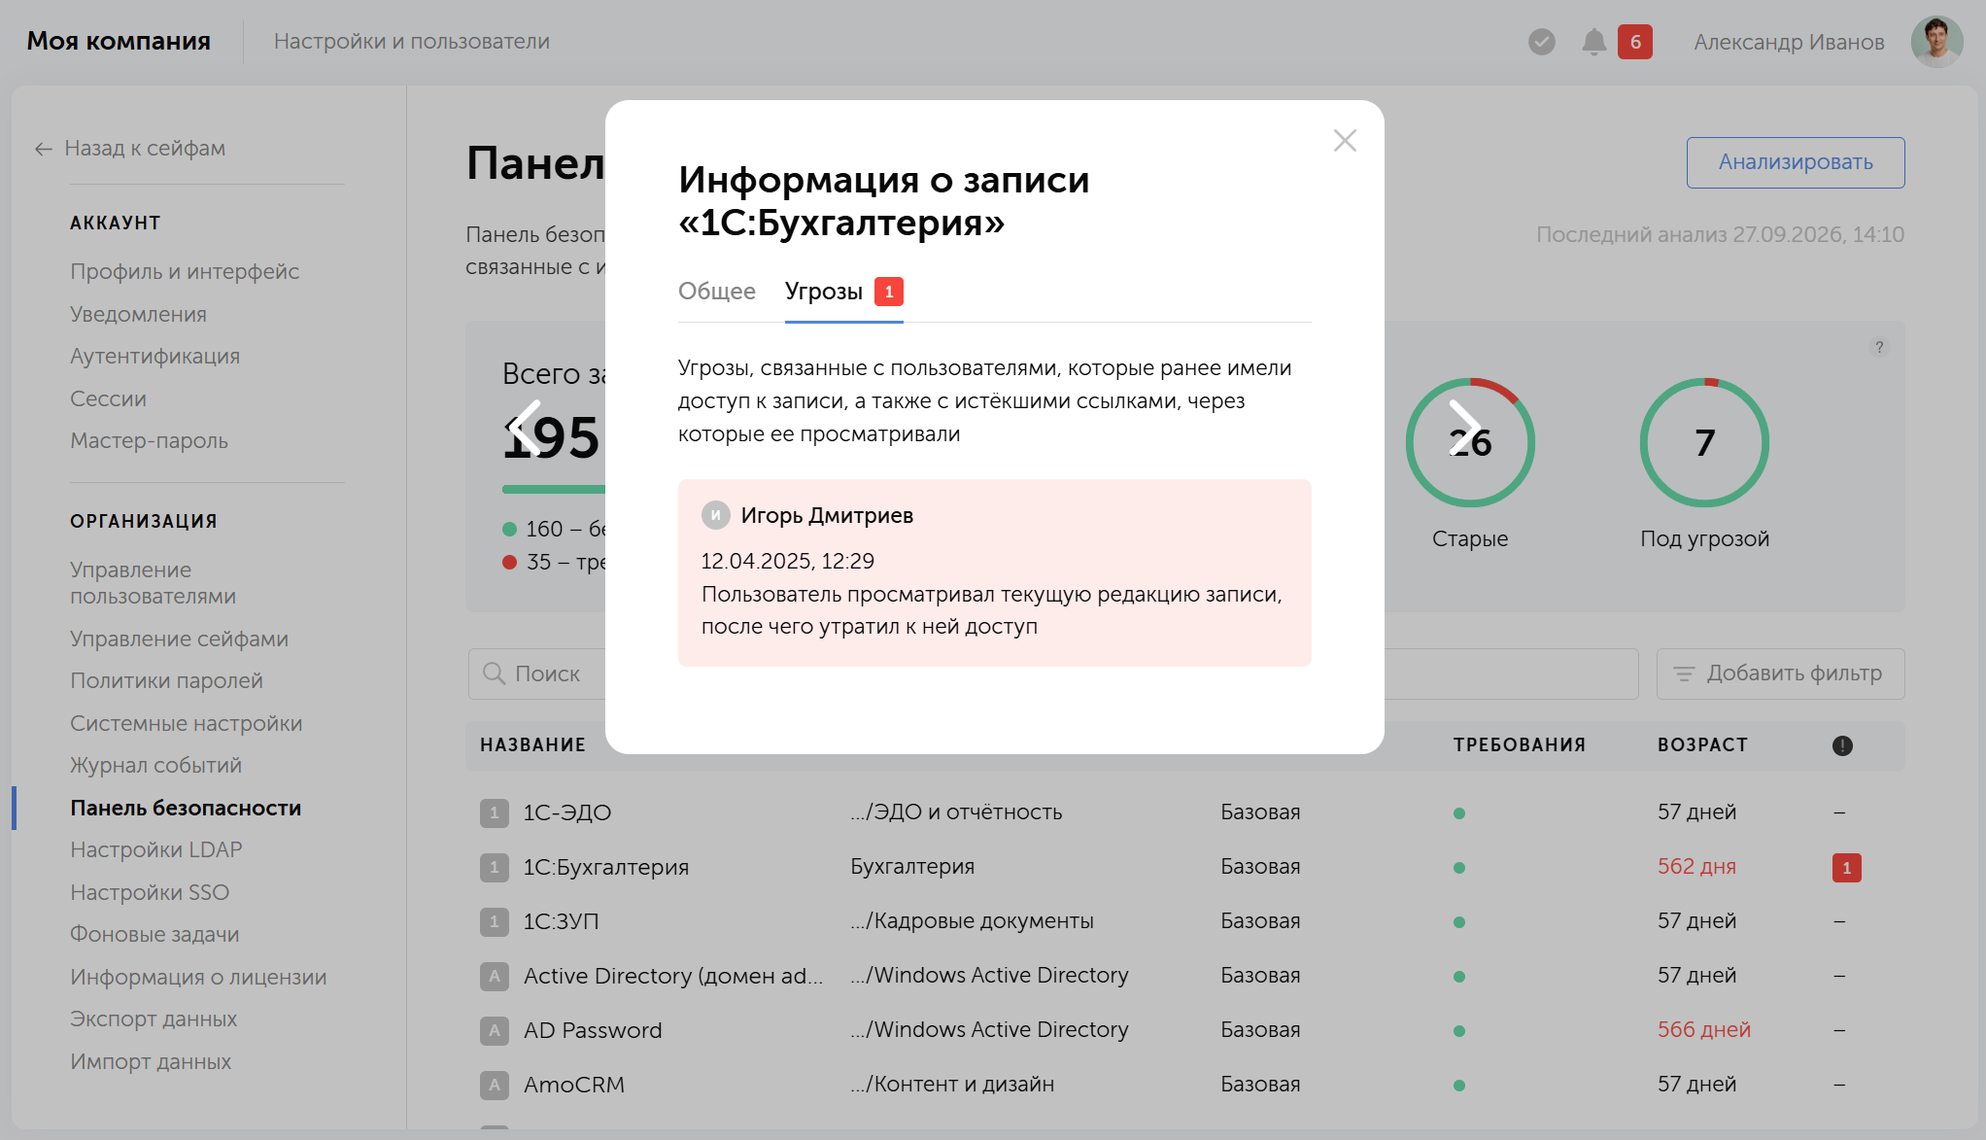Click the help question mark icon

pyautogui.click(x=1879, y=347)
